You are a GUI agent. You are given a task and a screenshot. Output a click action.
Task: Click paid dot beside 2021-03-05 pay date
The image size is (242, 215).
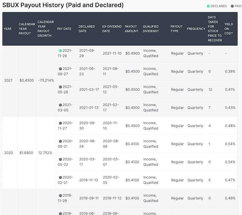pyautogui.click(x=61, y=105)
